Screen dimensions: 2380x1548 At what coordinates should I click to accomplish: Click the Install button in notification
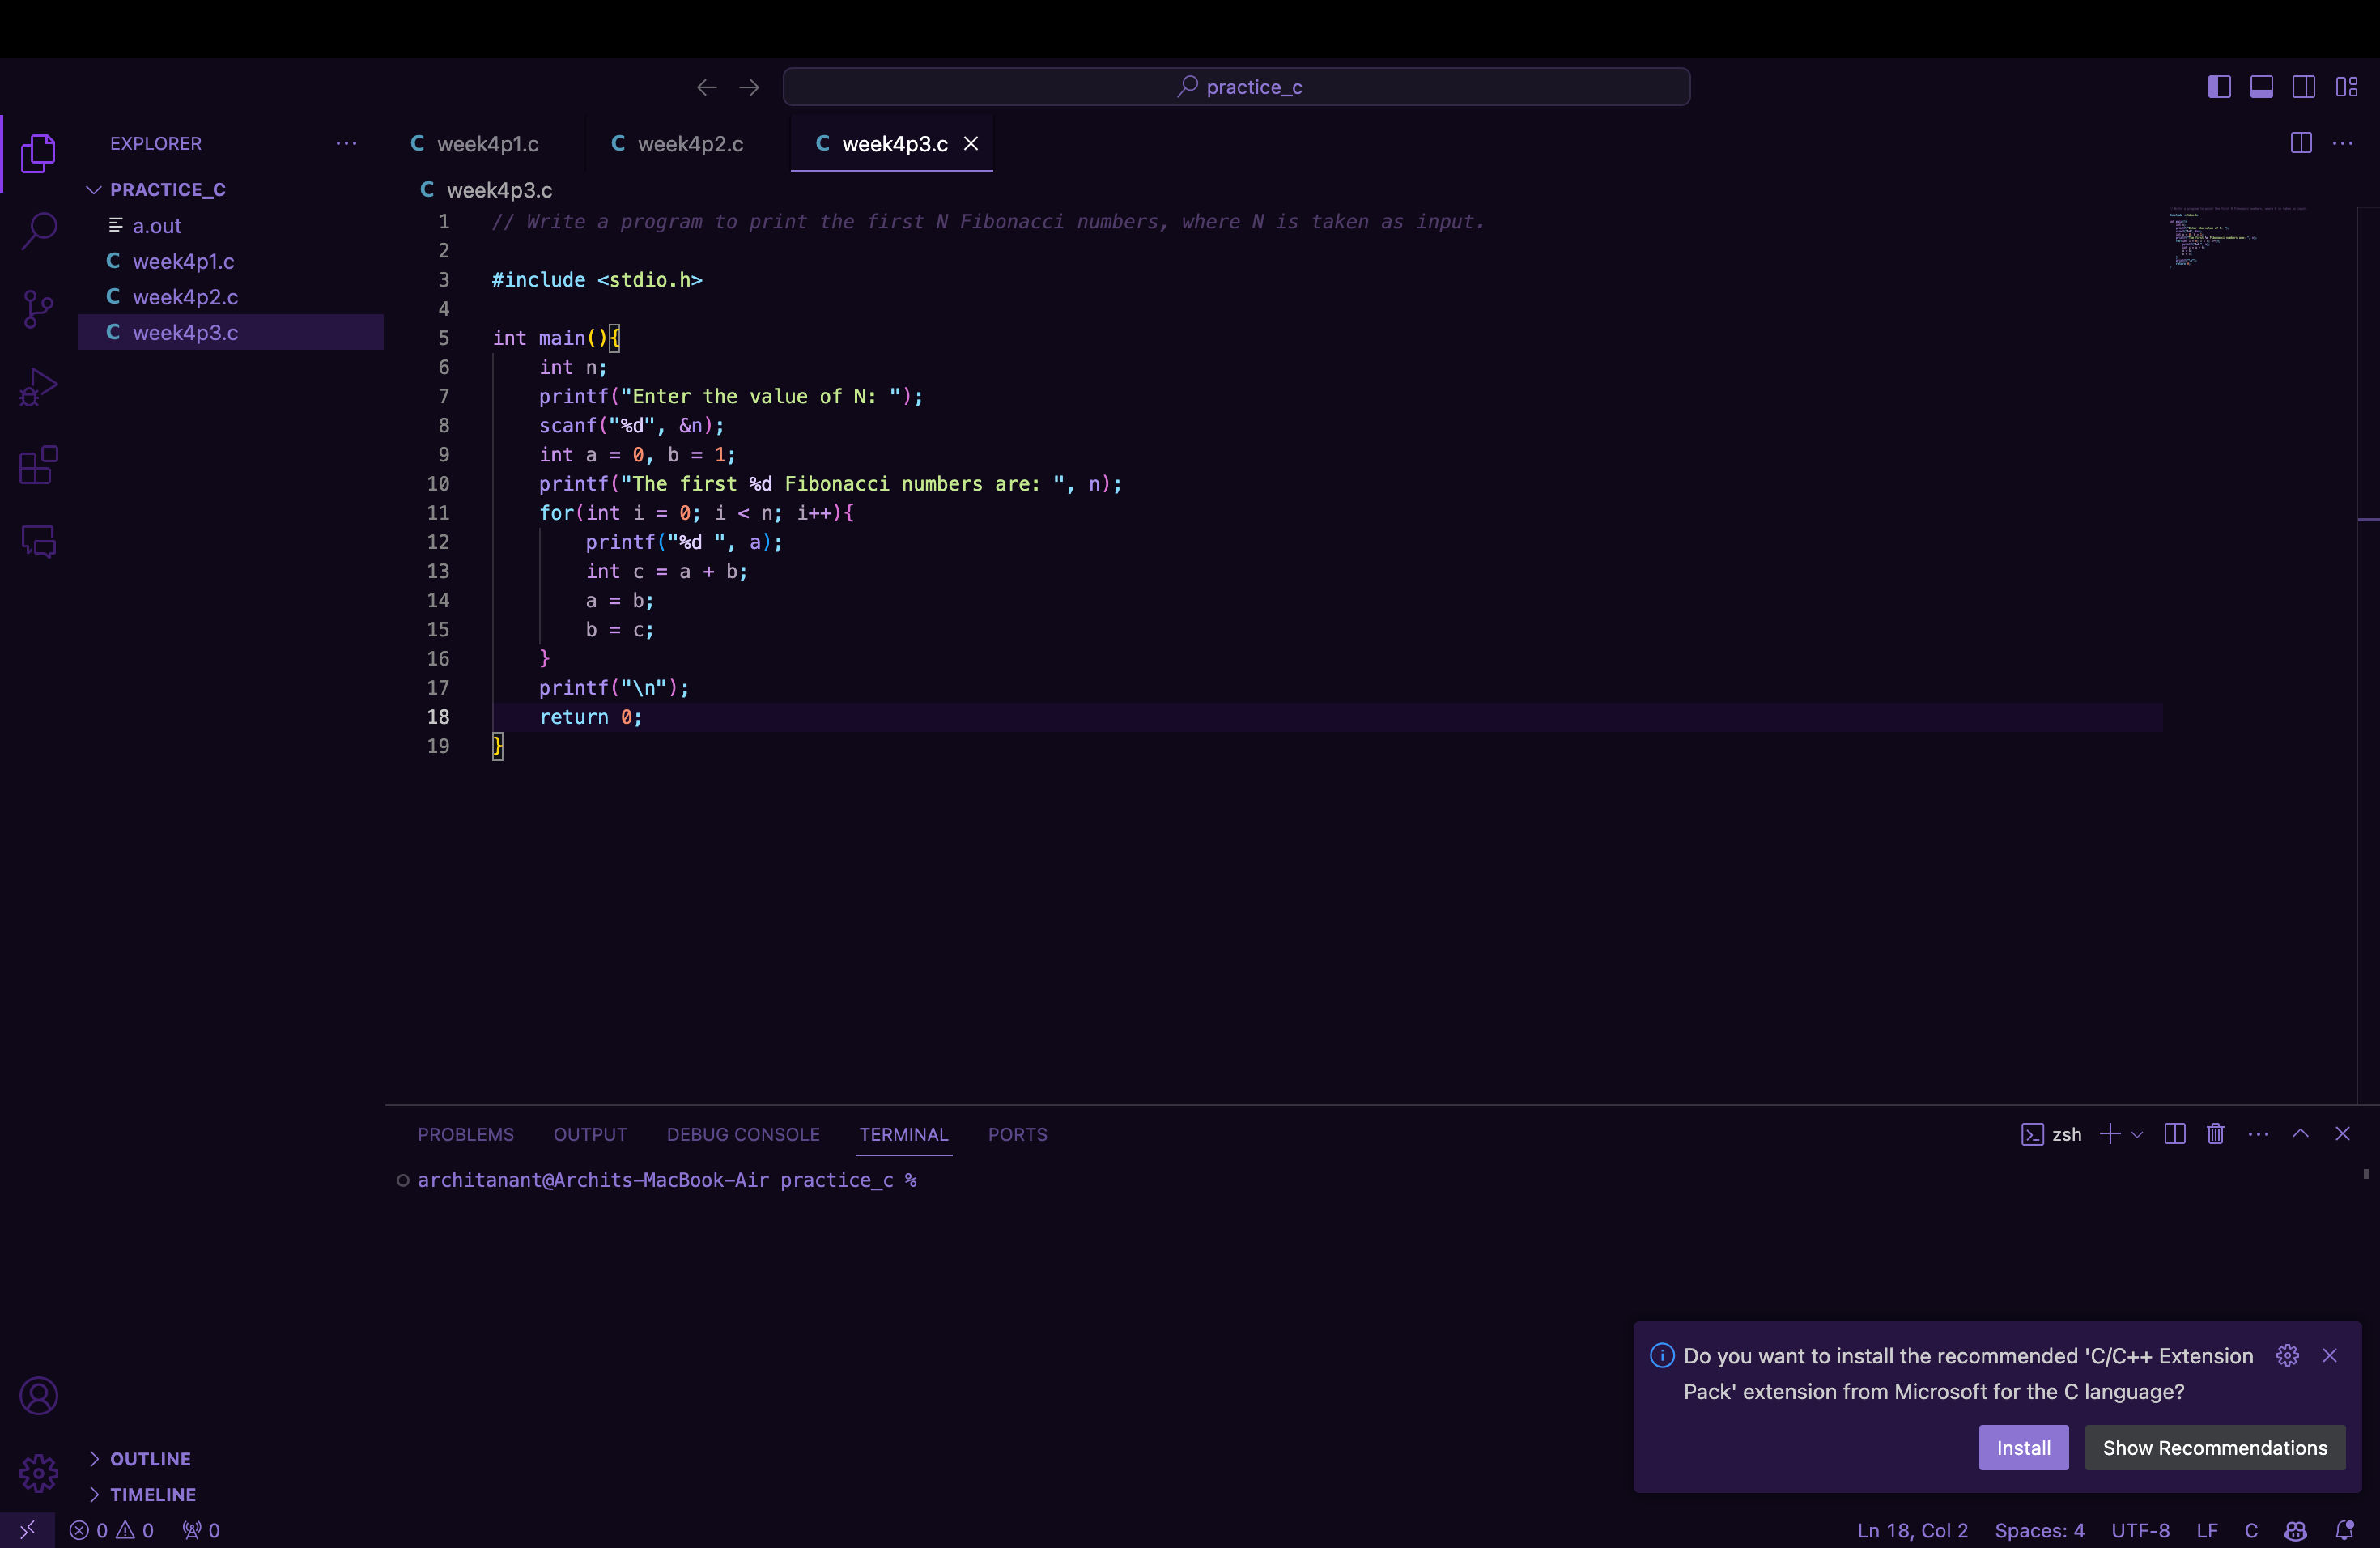[x=2023, y=1448]
